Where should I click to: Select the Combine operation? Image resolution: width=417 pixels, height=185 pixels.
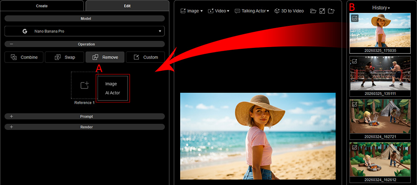24,57
